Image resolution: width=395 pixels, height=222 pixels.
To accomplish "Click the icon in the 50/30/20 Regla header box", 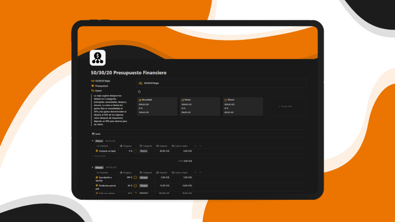I will point(141,83).
